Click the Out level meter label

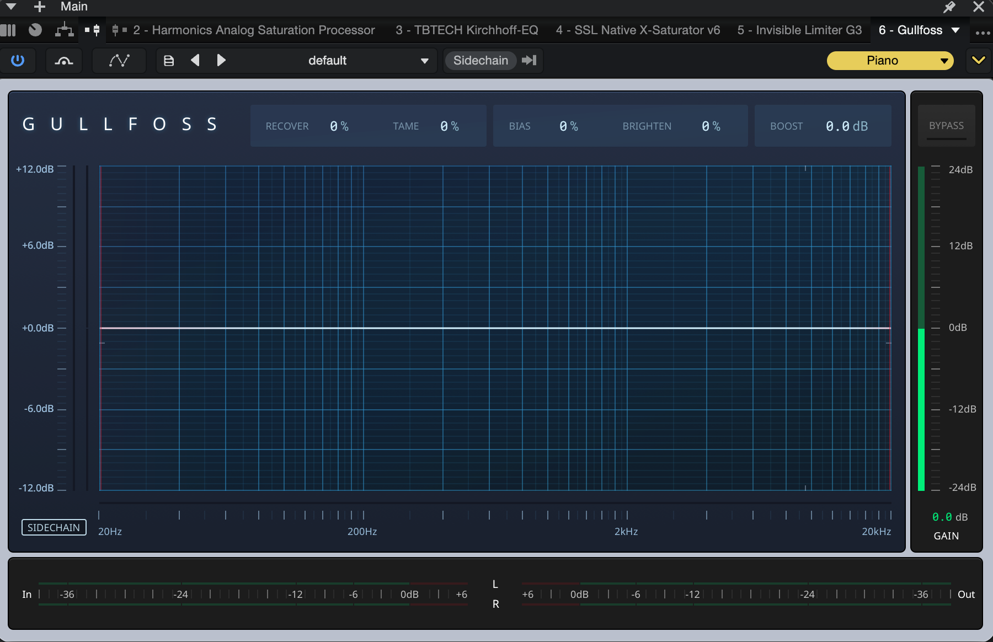point(966,595)
